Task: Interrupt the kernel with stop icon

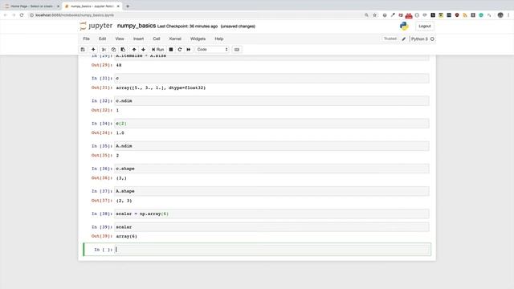Action: tap(171, 50)
